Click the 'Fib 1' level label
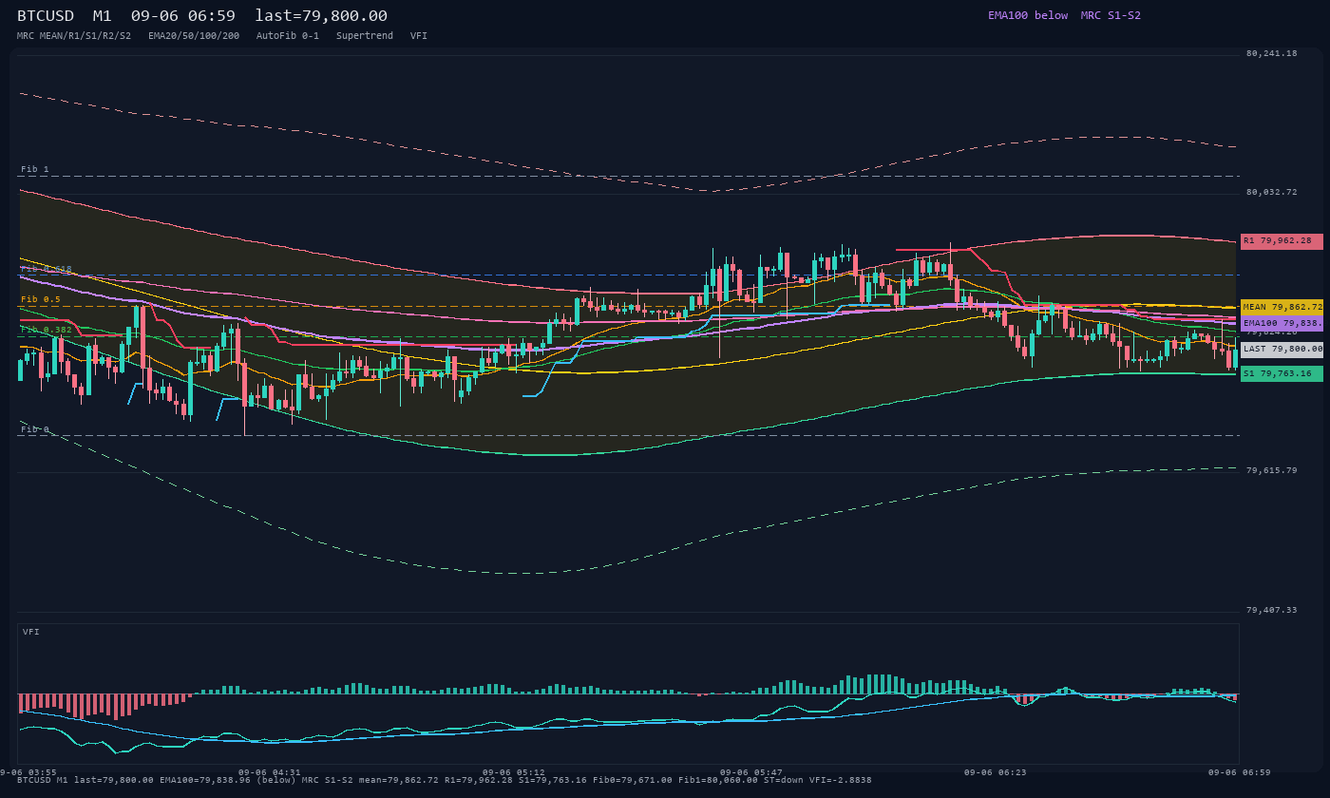Viewport: 1330px width, 798px height. [x=35, y=169]
